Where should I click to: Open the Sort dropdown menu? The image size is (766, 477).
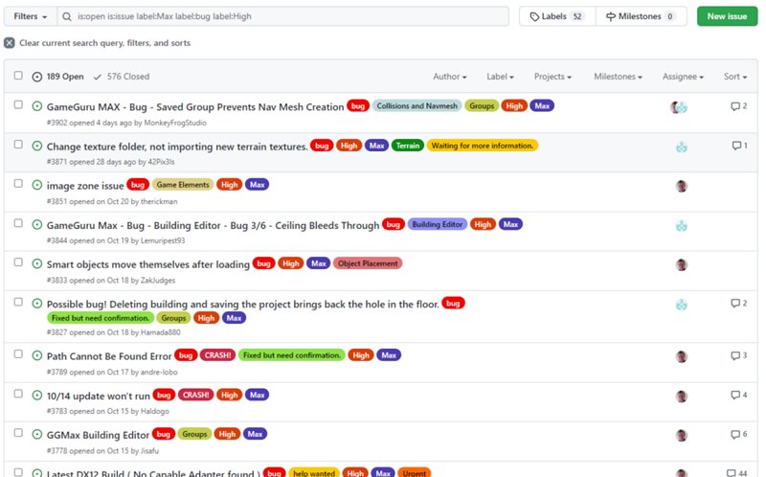coord(734,77)
